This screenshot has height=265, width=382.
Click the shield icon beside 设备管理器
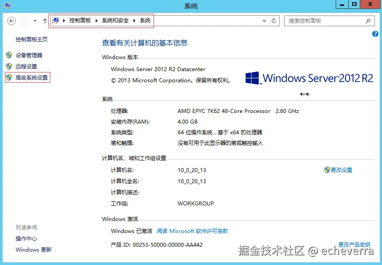pos(9,55)
